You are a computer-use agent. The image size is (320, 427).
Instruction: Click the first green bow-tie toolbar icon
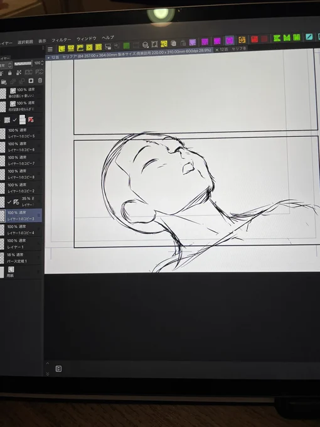277,38
